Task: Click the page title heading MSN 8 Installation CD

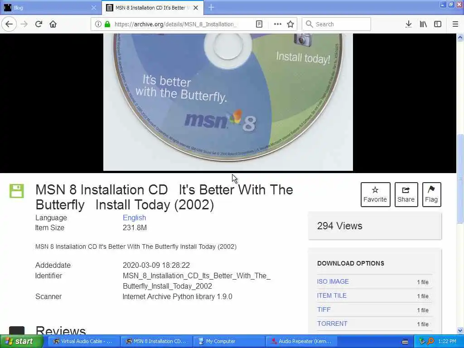Action: (164, 197)
